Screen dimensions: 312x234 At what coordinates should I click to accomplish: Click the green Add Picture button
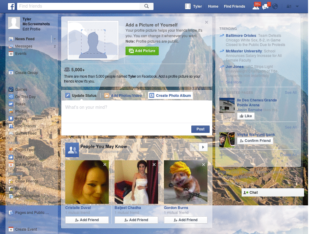point(142,51)
